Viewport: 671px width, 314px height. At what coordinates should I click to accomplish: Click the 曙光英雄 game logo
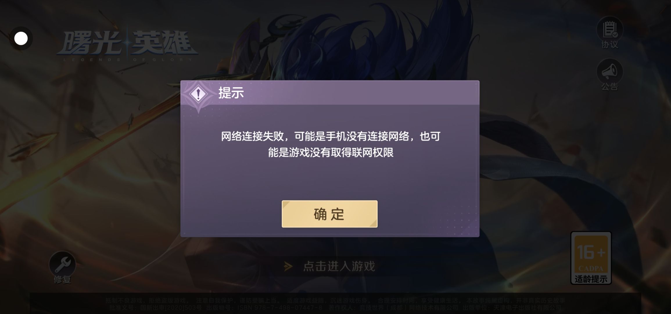[127, 44]
